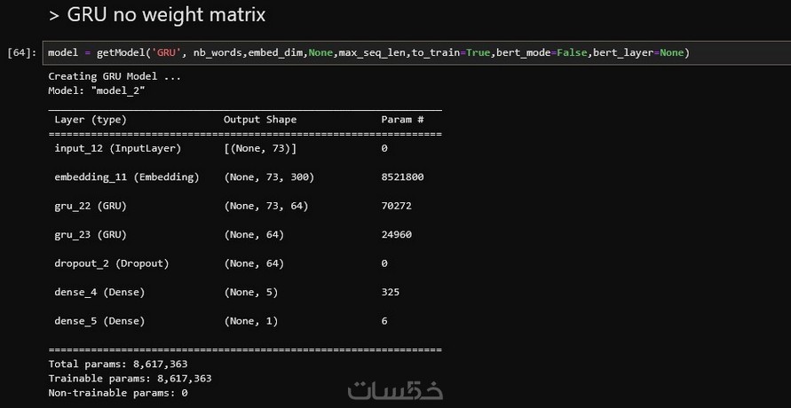
Task: Click inside the getModel code cell input
Action: tap(416, 53)
